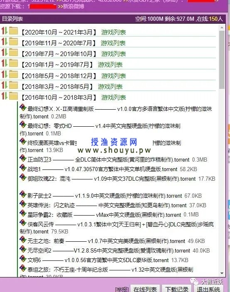
Task: Open folder icon for 2016年10月～2018年3月
Action: (x=13, y=96)
